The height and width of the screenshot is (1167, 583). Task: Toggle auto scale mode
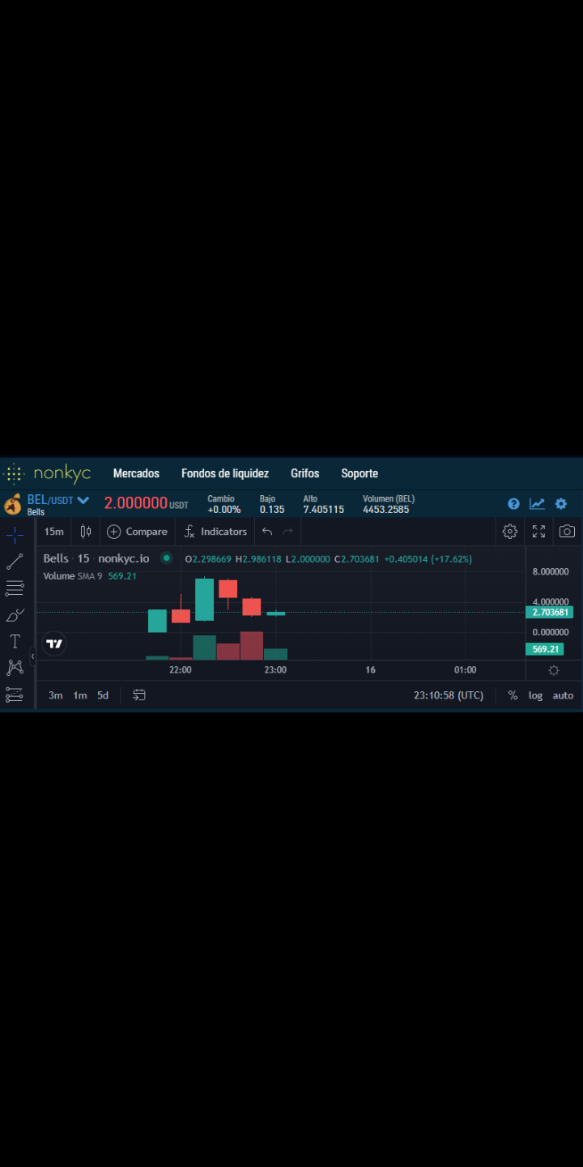click(563, 695)
